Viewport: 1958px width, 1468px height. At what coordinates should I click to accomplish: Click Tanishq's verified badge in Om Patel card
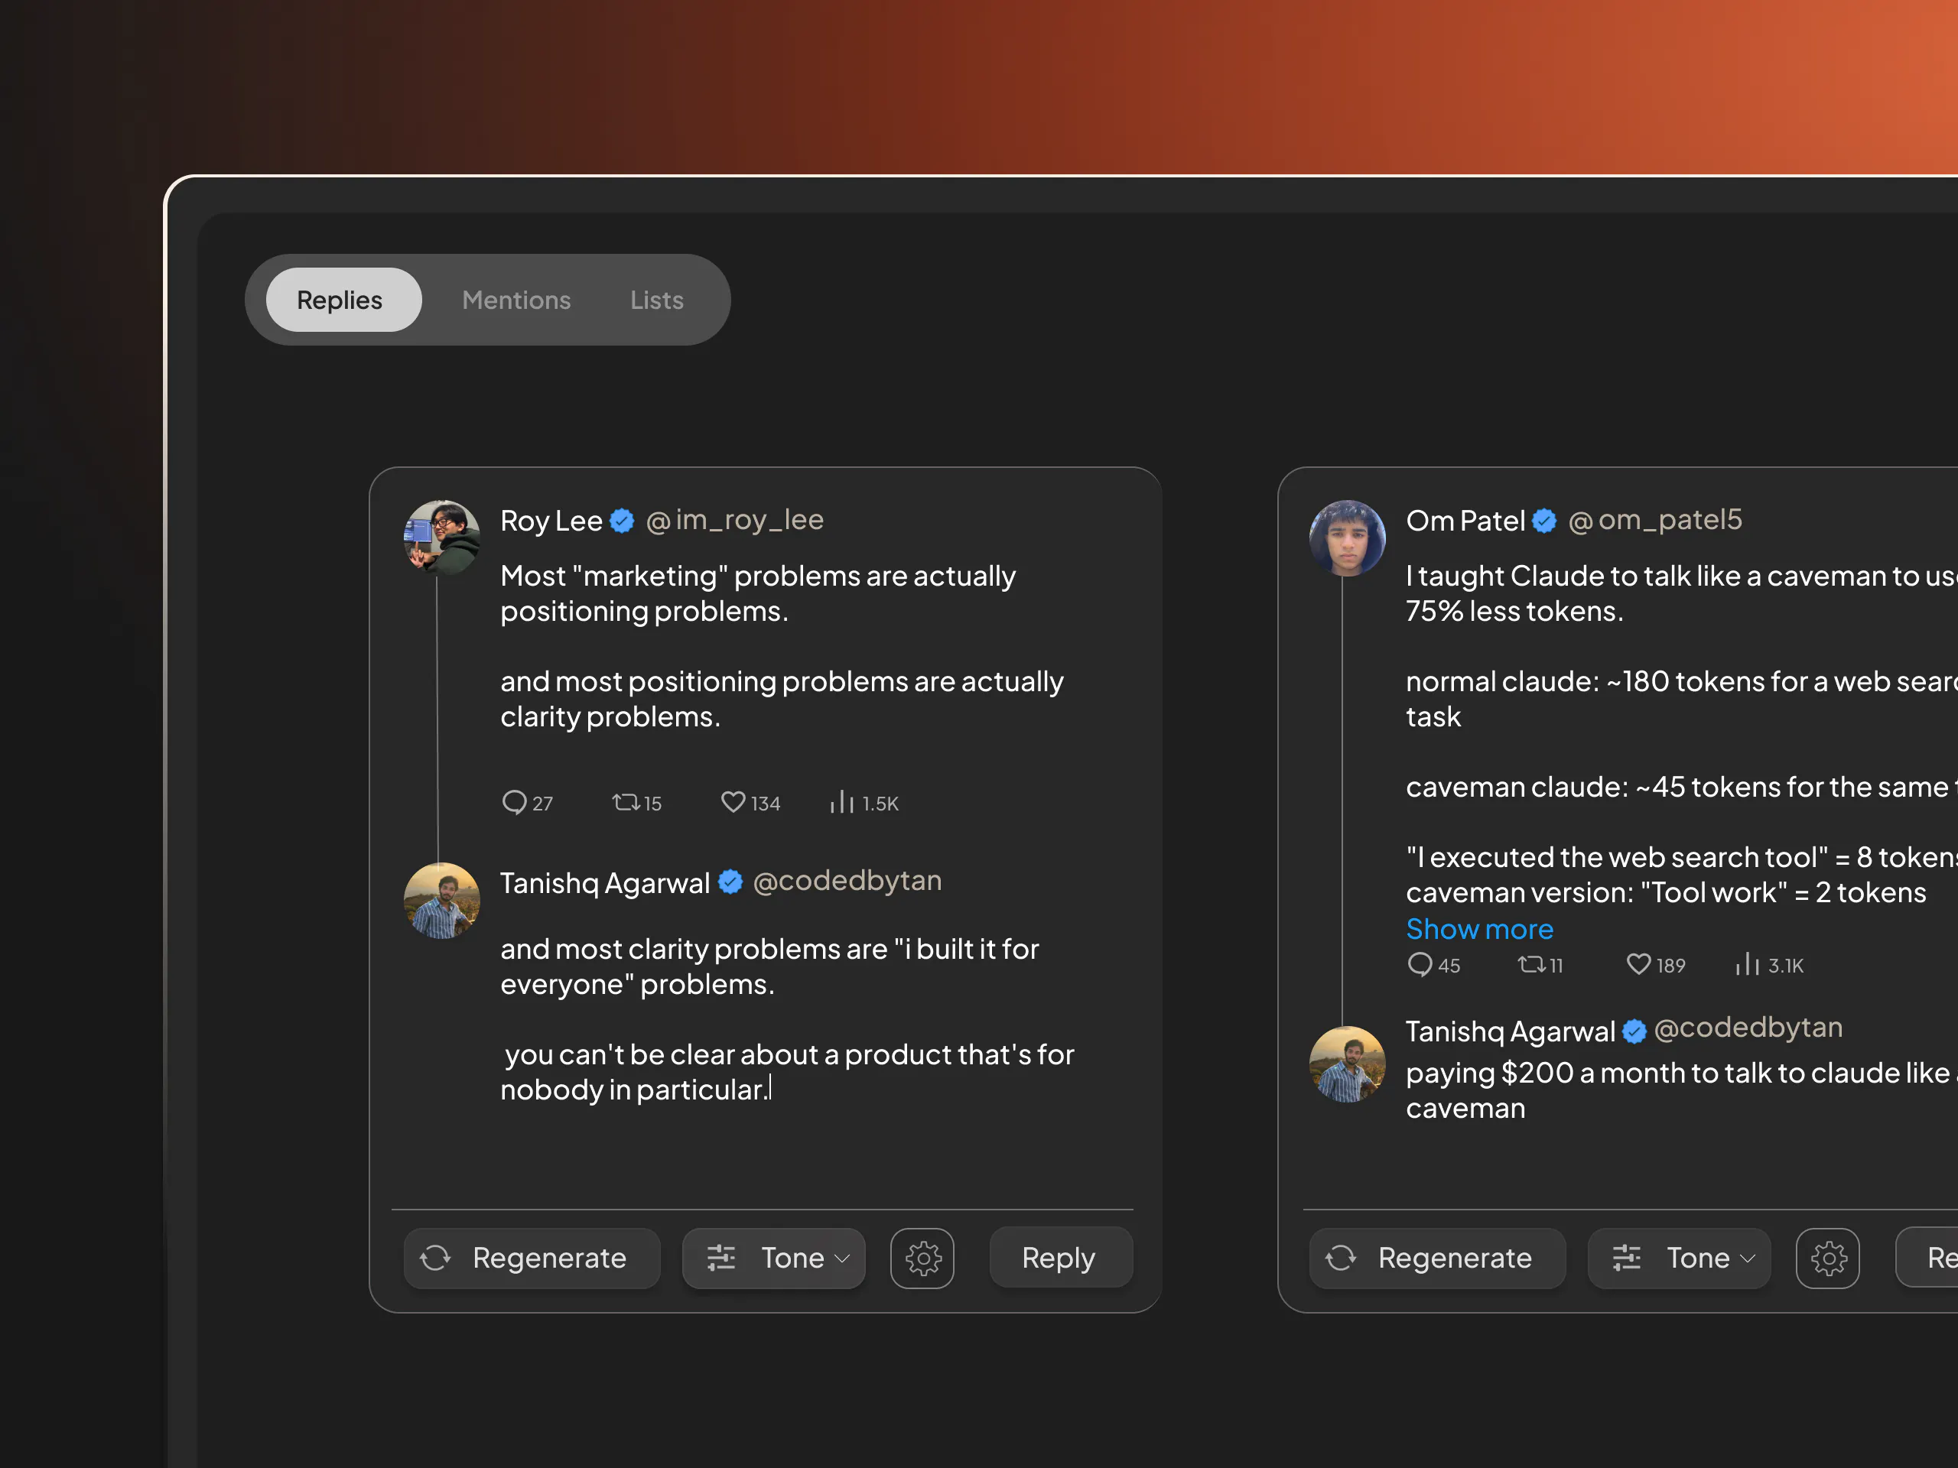tap(1634, 1031)
